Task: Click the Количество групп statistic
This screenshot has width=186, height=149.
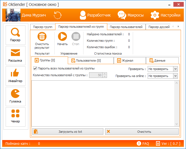Action: (101, 41)
